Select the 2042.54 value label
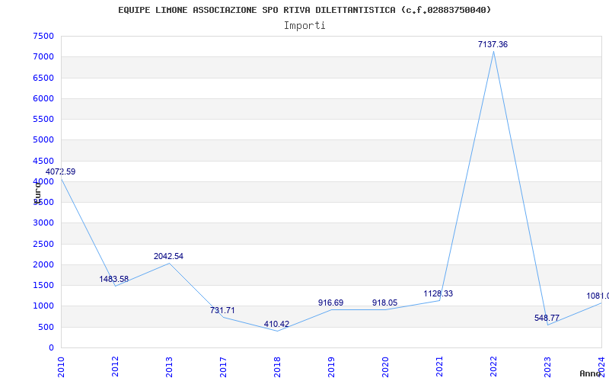609x381 pixels. (168, 256)
